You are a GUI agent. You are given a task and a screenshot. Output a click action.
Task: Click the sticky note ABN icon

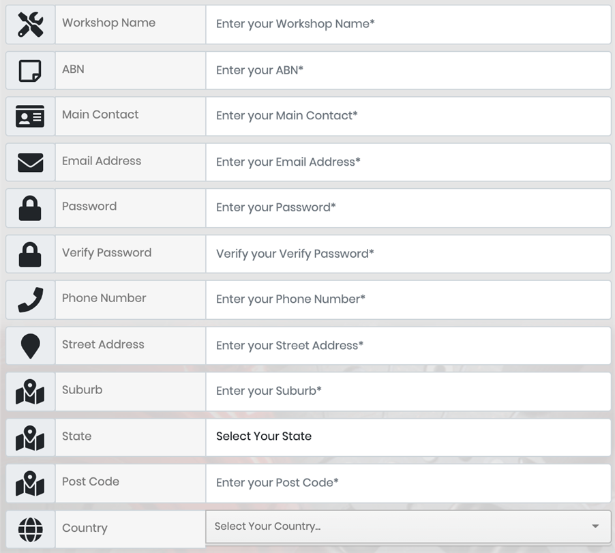[x=30, y=71]
